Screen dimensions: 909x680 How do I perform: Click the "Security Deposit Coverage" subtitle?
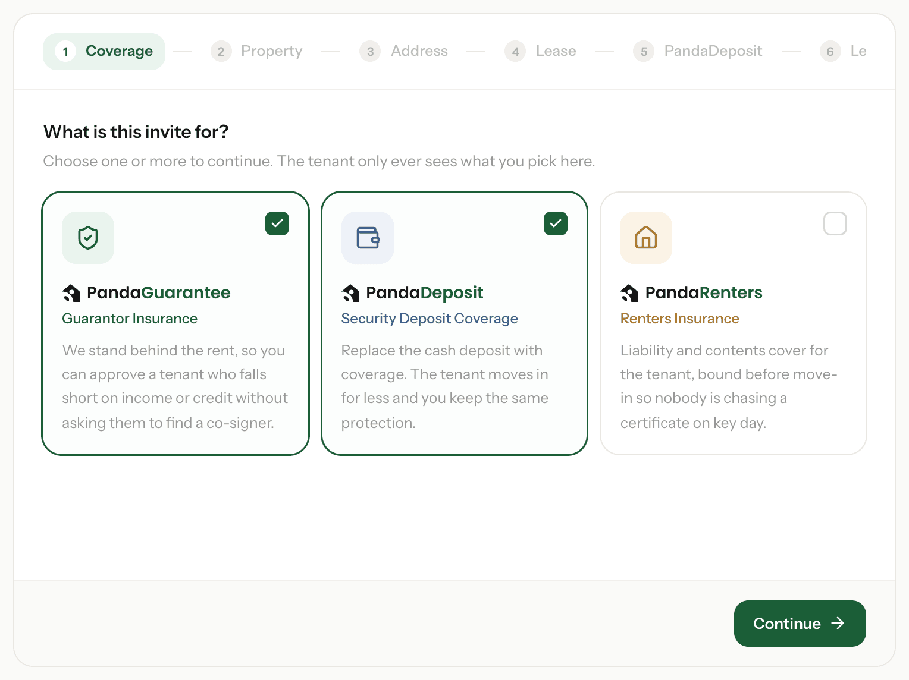click(430, 319)
